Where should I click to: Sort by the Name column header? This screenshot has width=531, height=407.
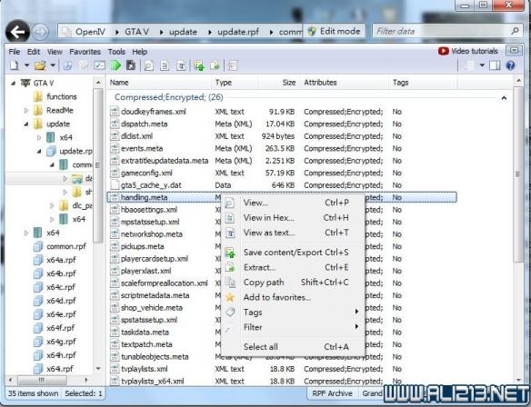click(119, 82)
